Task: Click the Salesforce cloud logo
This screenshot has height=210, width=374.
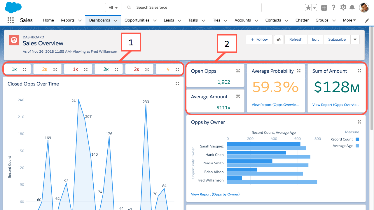Action: point(13,7)
